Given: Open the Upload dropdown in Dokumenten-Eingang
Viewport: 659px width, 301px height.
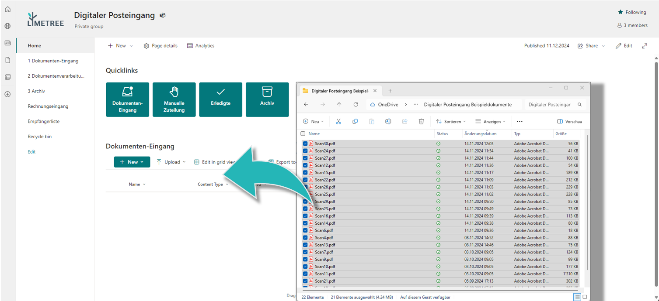Looking at the screenshot, I should pos(171,162).
